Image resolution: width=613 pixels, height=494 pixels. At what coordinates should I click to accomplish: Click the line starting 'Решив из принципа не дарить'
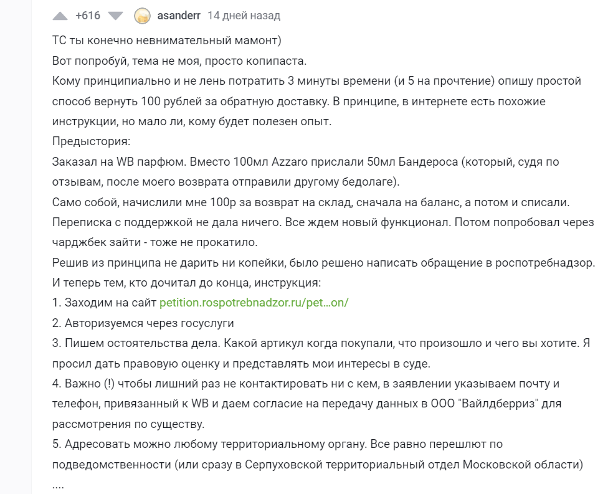(187, 263)
